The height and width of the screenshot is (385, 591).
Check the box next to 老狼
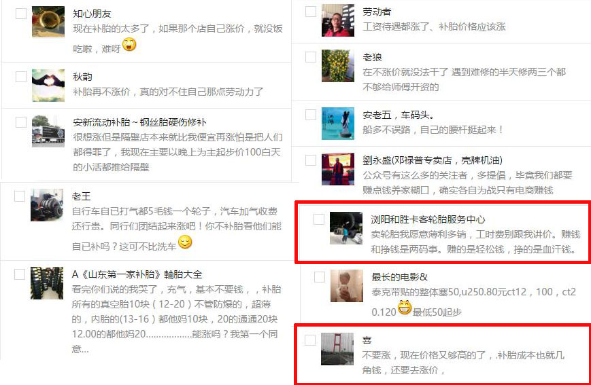311,57
